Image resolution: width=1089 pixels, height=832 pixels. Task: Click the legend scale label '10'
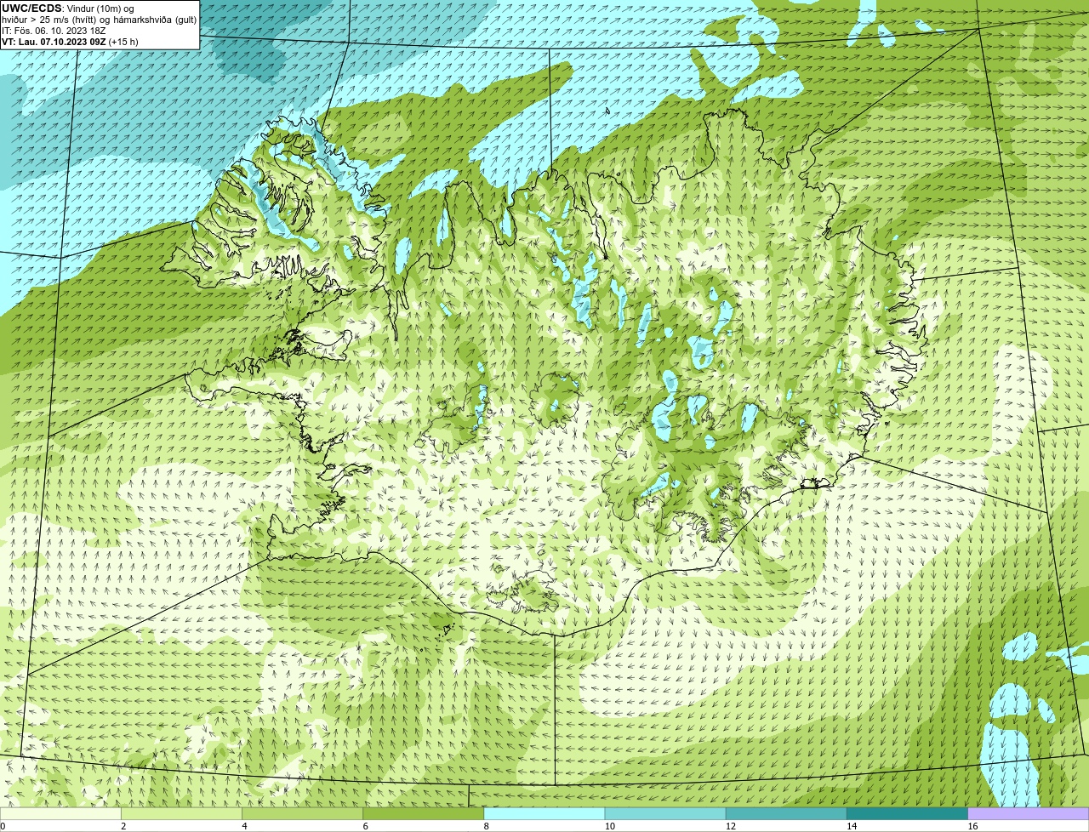click(x=610, y=826)
